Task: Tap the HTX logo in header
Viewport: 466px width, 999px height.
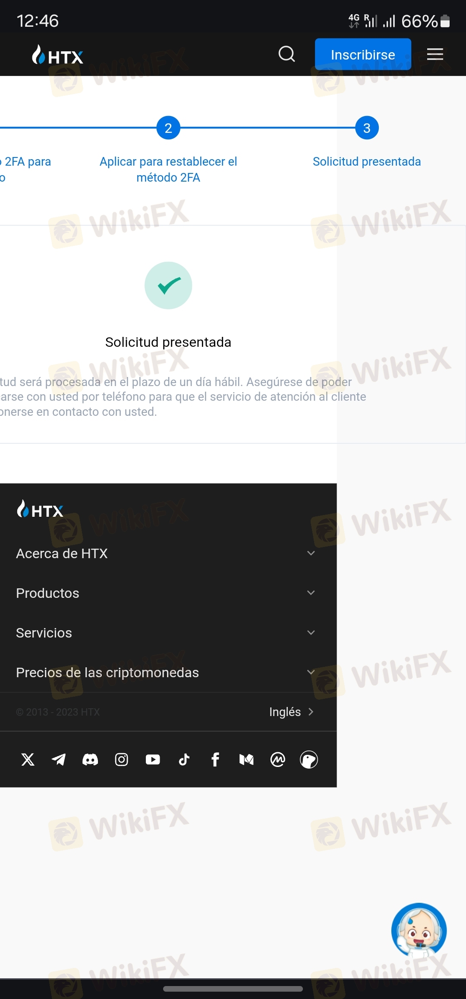Action: 57,55
